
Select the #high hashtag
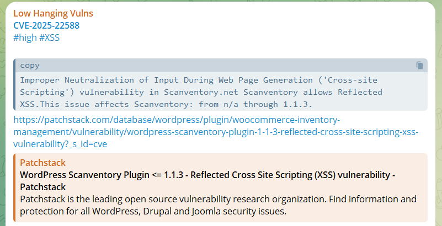coord(25,37)
